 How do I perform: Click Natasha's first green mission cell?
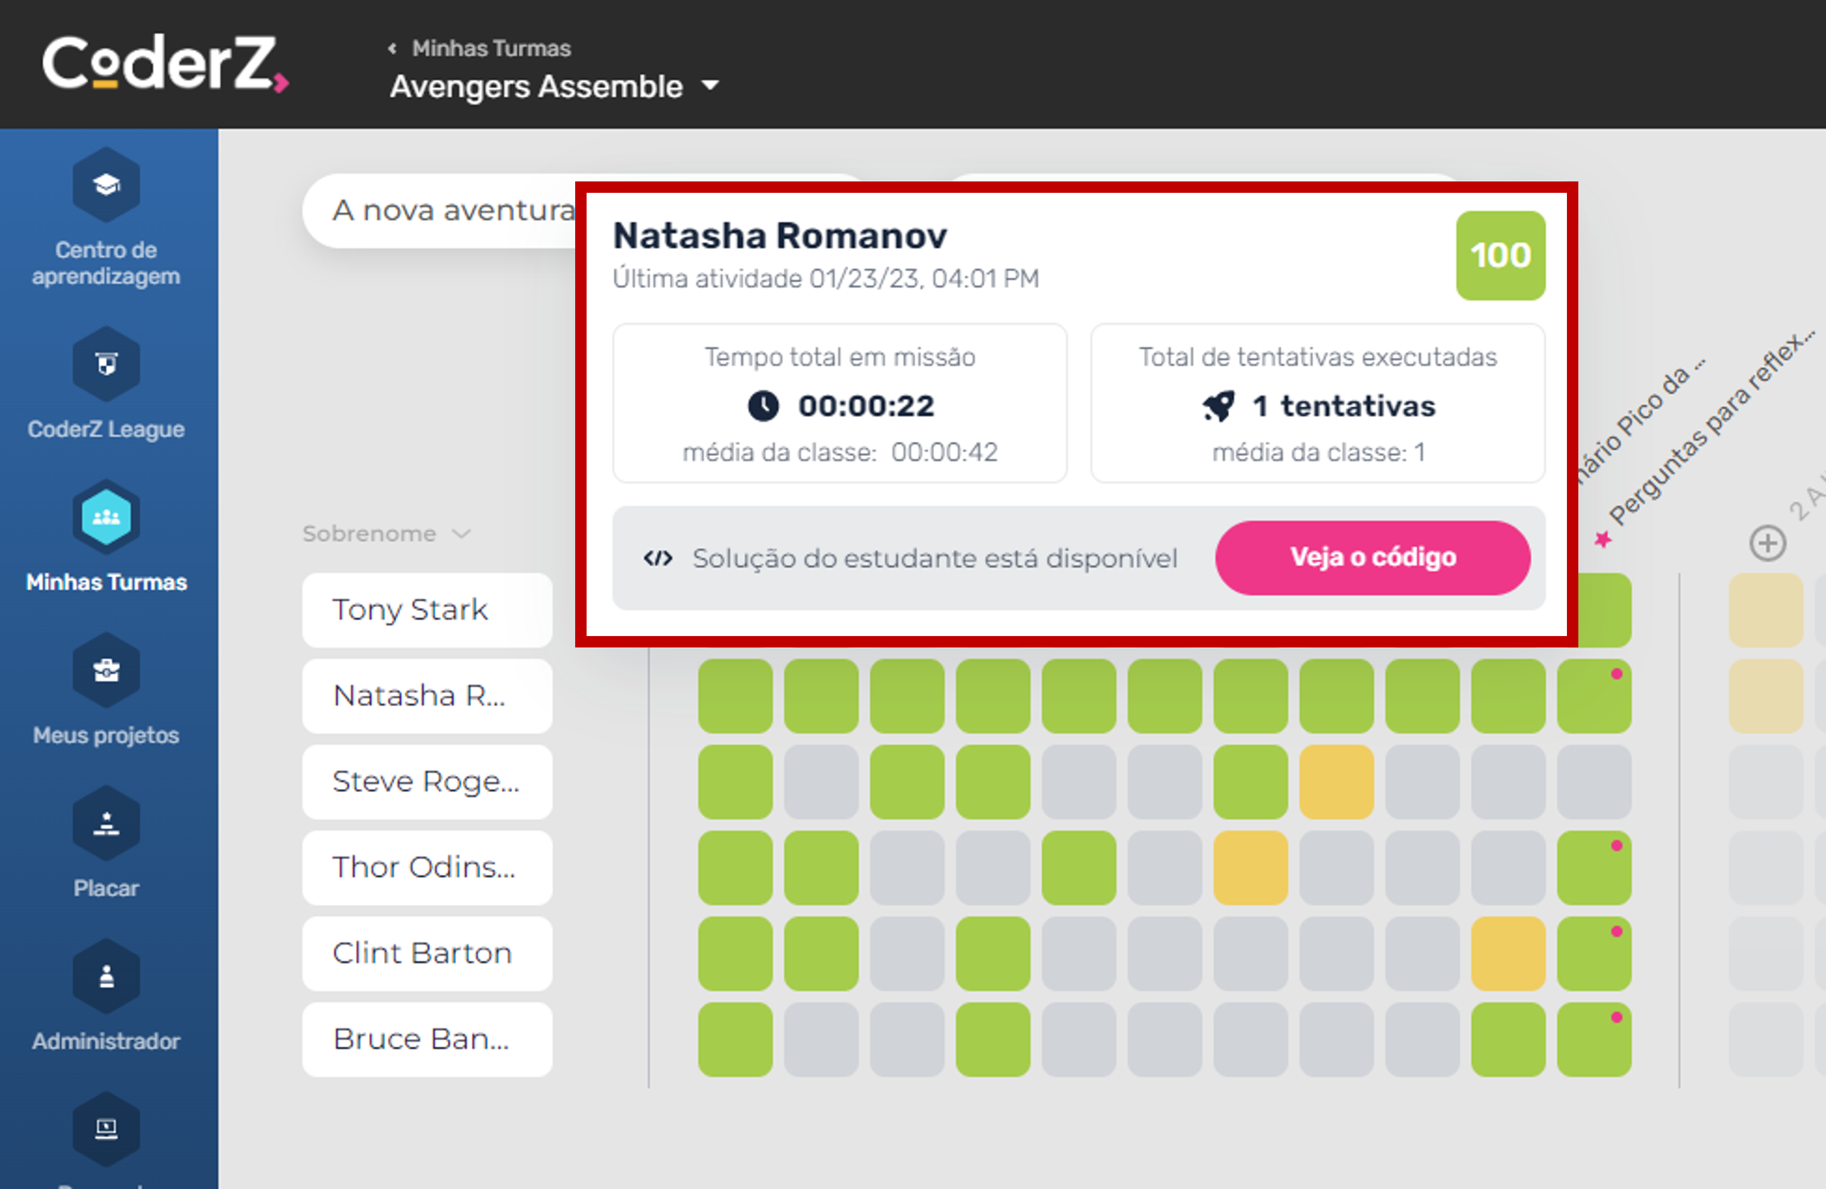pyautogui.click(x=735, y=696)
